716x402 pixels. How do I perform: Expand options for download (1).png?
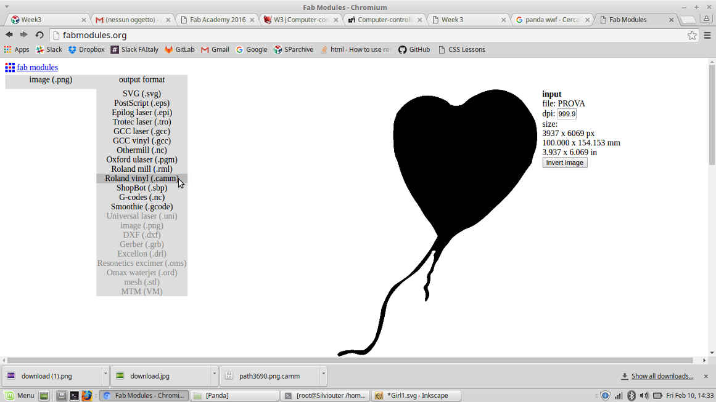(x=105, y=373)
